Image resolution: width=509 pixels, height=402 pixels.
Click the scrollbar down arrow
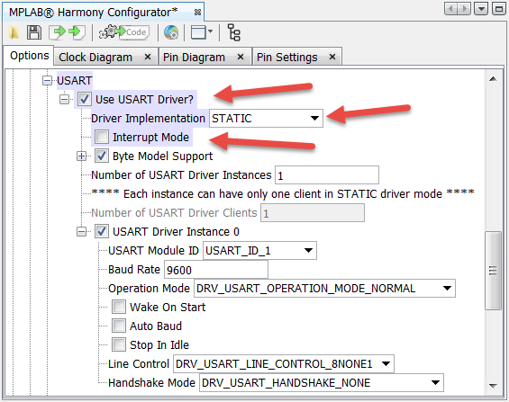493,386
